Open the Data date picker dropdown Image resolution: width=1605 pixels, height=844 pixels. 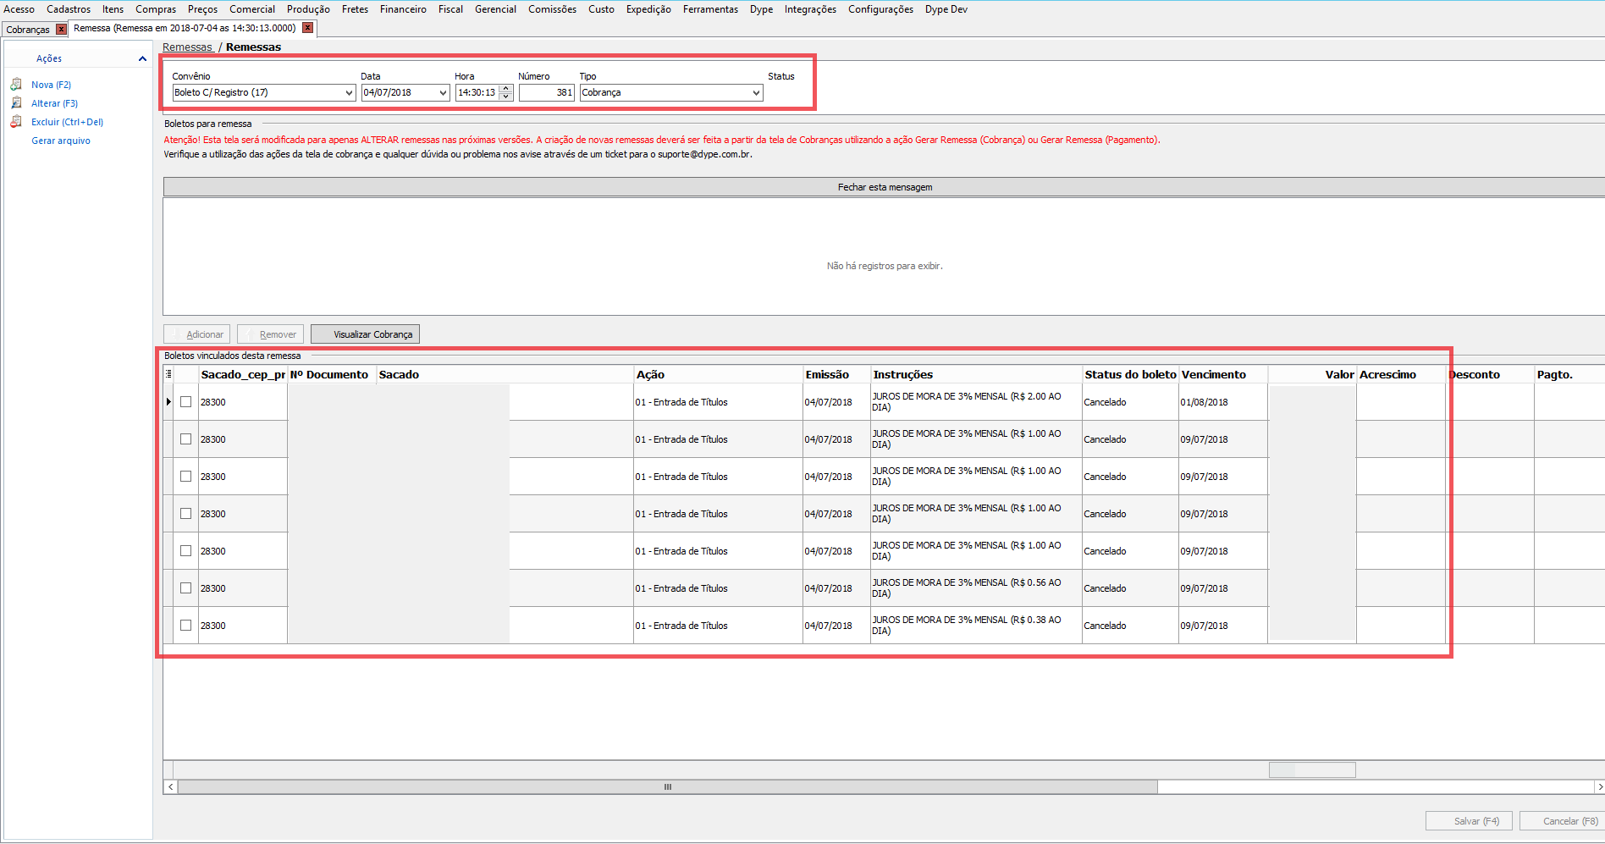pyautogui.click(x=443, y=93)
